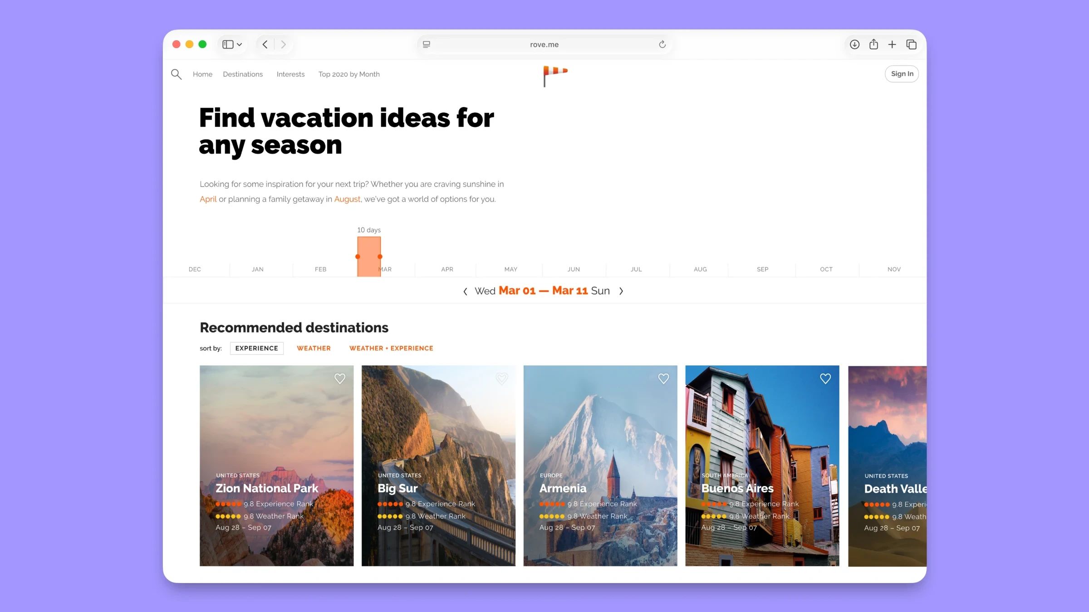Screen dimensions: 1089x612
Task: Favorite Armenia with heart icon
Action: pos(663,379)
